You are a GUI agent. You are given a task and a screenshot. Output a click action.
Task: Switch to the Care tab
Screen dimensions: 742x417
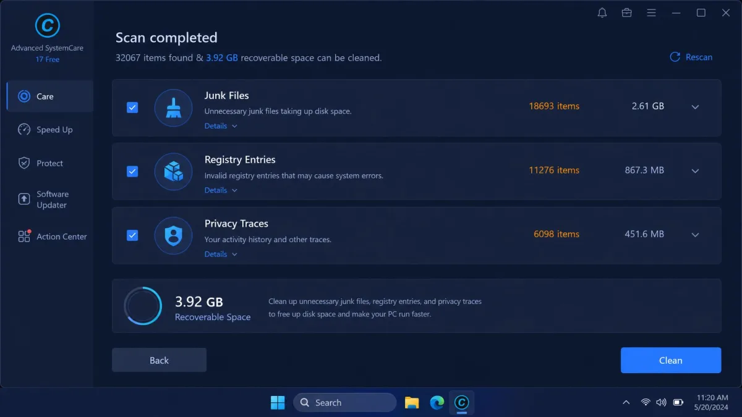point(50,96)
